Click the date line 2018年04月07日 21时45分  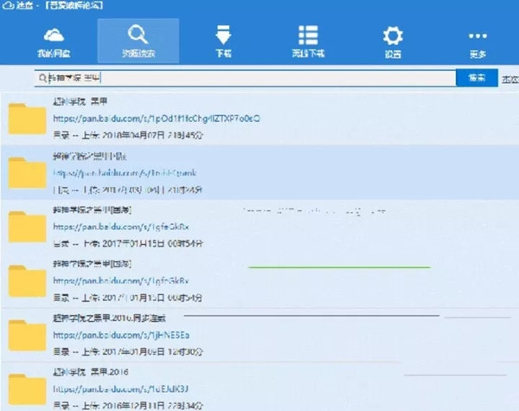pyautogui.click(x=128, y=135)
